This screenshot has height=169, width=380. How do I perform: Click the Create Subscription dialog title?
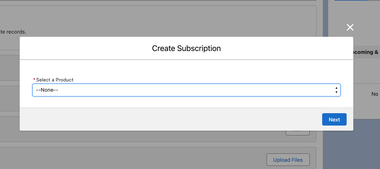coord(186,49)
